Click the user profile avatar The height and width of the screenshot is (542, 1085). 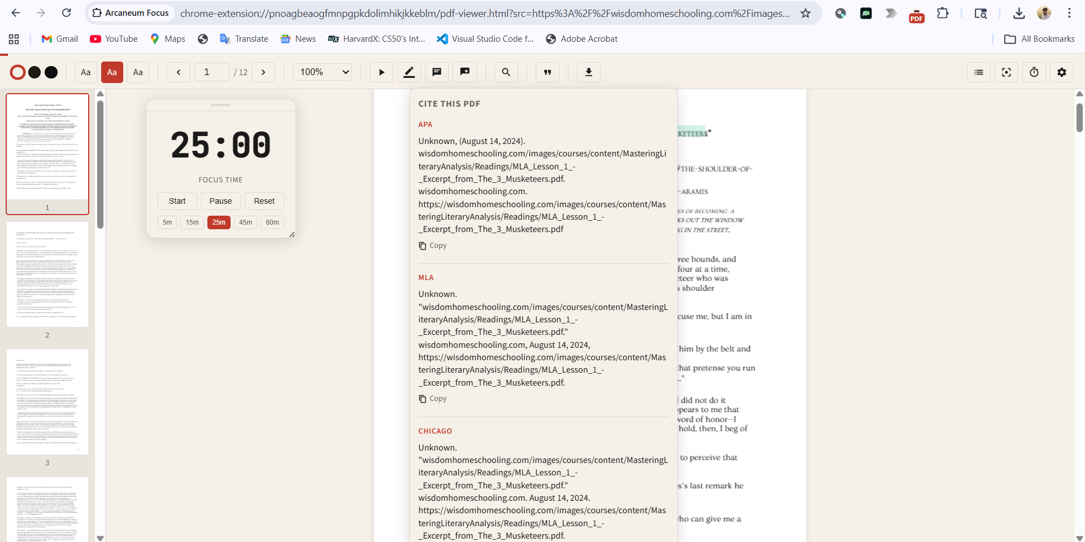(x=1044, y=13)
